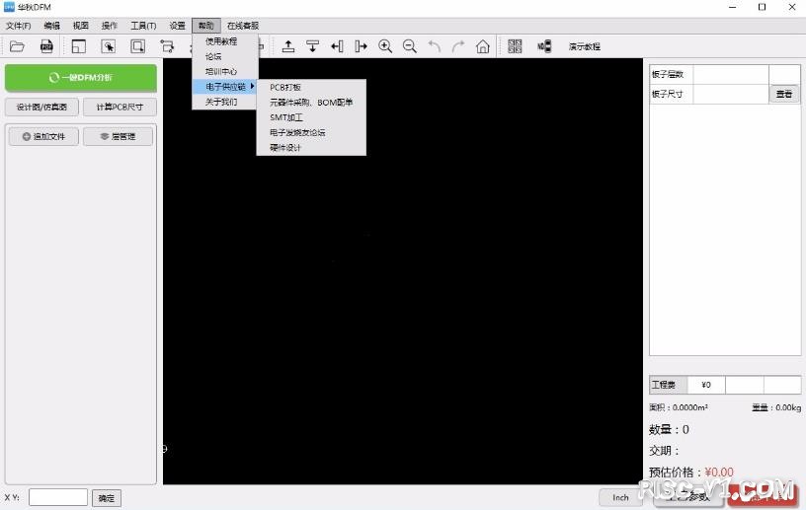The image size is (806, 510).
Task: Click the 计算PCB尺寸 button
Action: pos(120,107)
